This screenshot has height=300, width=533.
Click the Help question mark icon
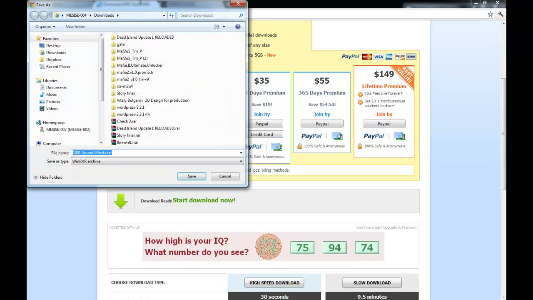pos(238,27)
